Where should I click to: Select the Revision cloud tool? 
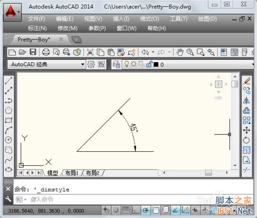[x=8, y=150]
